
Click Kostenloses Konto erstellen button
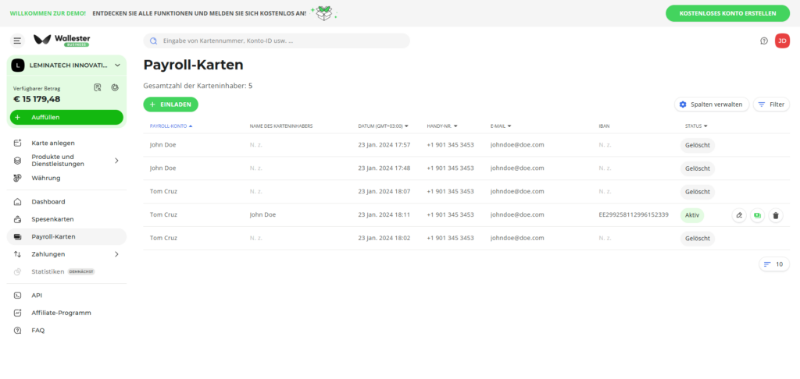coord(727,13)
